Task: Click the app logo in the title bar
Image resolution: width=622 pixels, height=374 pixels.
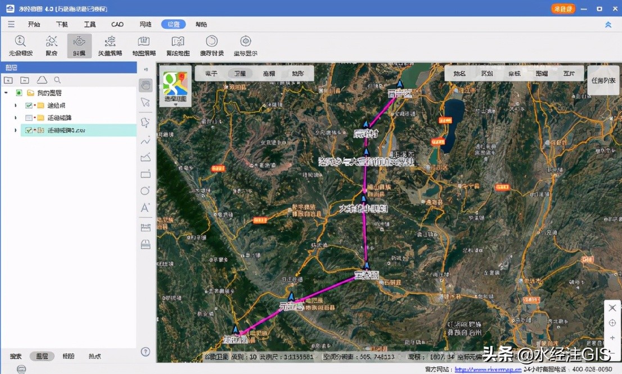Action: click(x=10, y=8)
